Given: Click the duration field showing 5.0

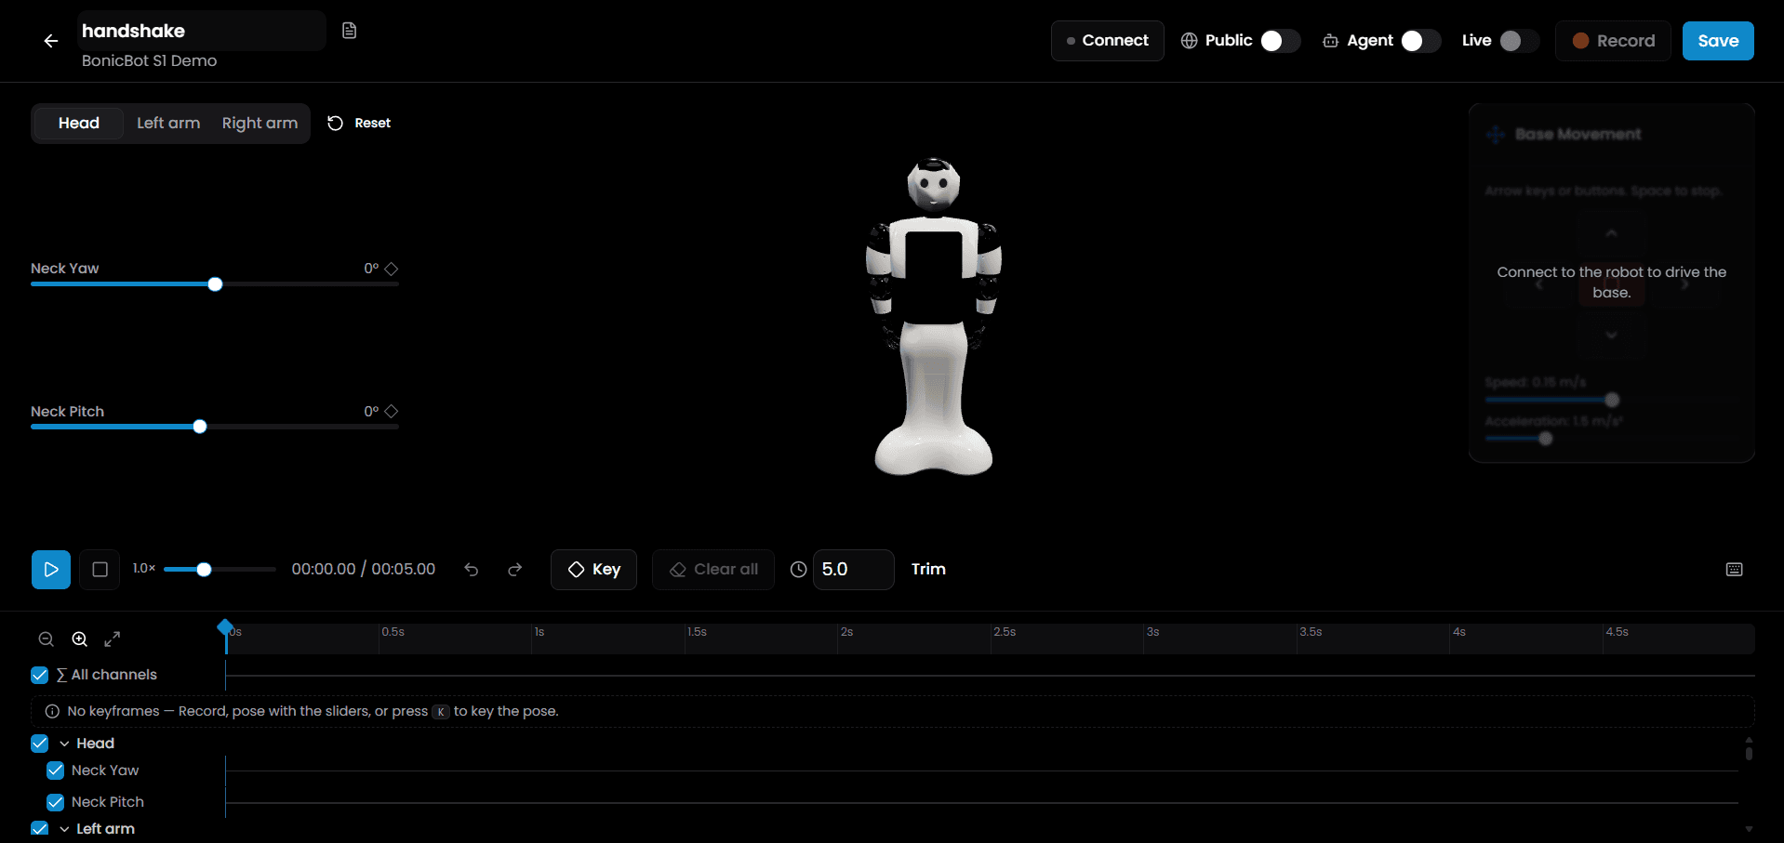Looking at the screenshot, I should click(x=853, y=570).
